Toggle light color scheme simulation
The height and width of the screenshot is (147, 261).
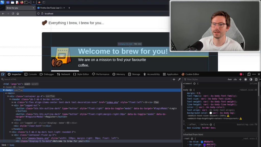246,79
